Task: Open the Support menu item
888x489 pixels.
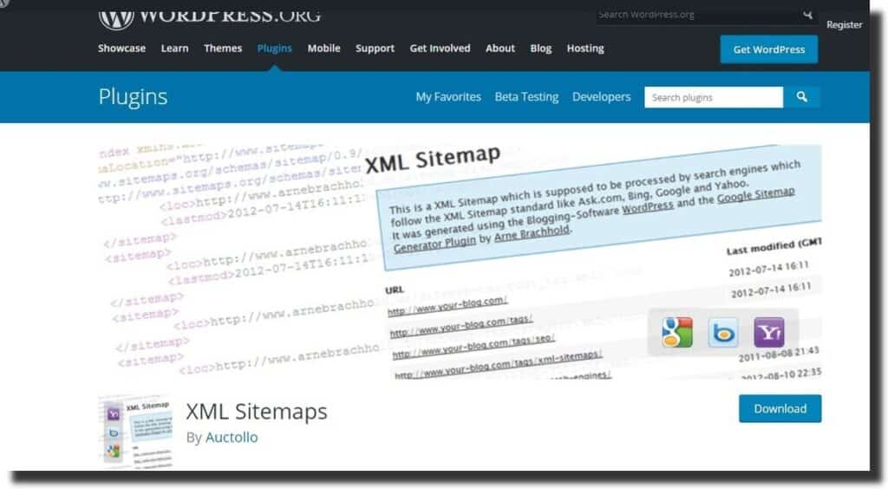Action: [375, 49]
